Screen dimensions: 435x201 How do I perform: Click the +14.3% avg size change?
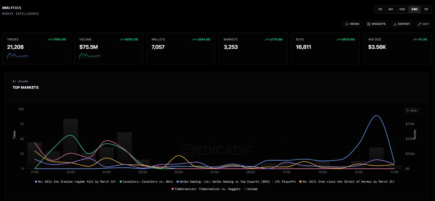coord(422,40)
